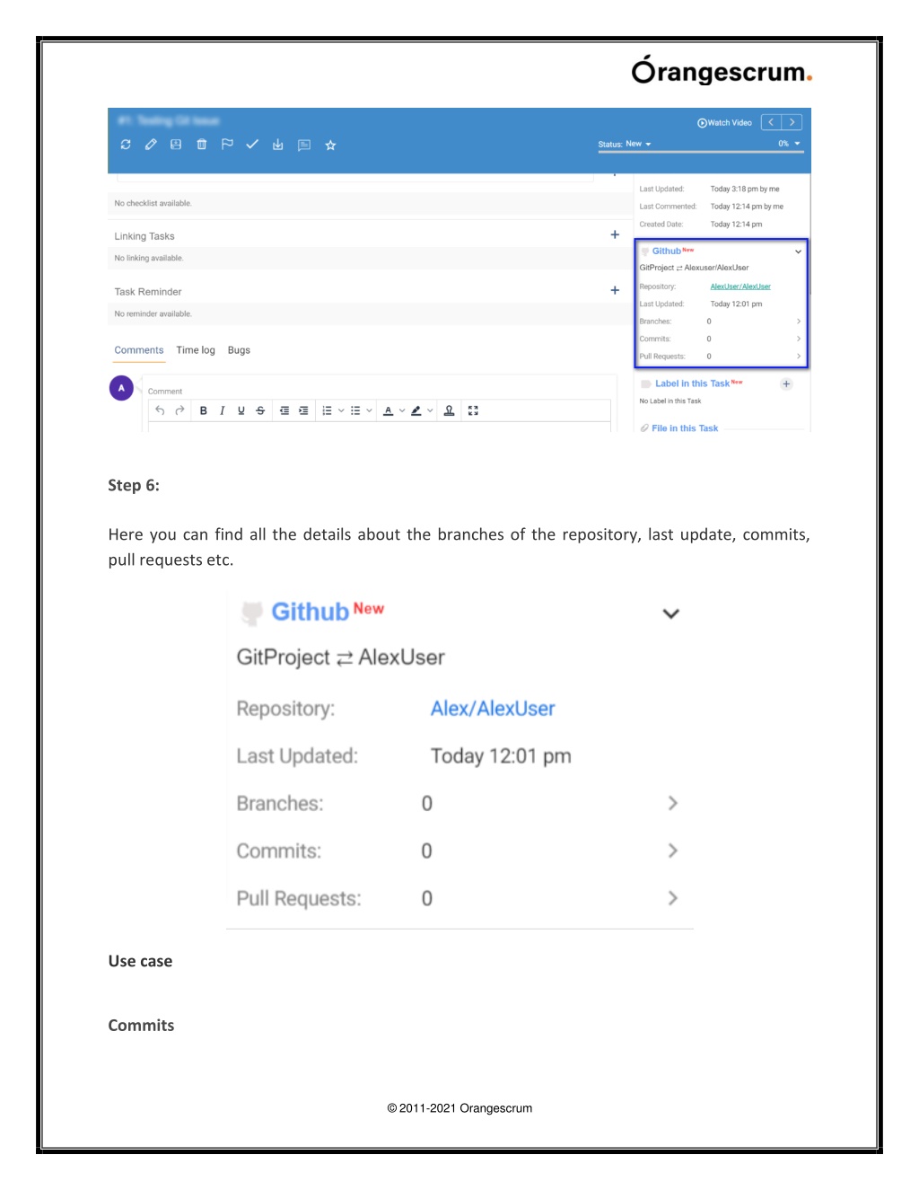
Task: Open the bulleted list style dropdown arrow
Action: pos(369,410)
